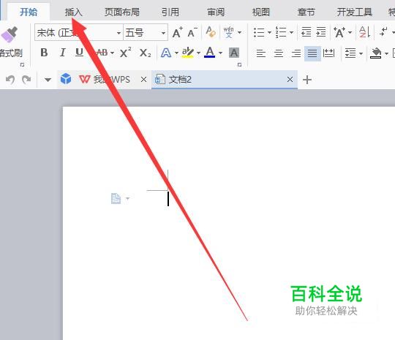Center align text
Image resolution: width=395 pixels, height=340 pixels.
point(279,53)
